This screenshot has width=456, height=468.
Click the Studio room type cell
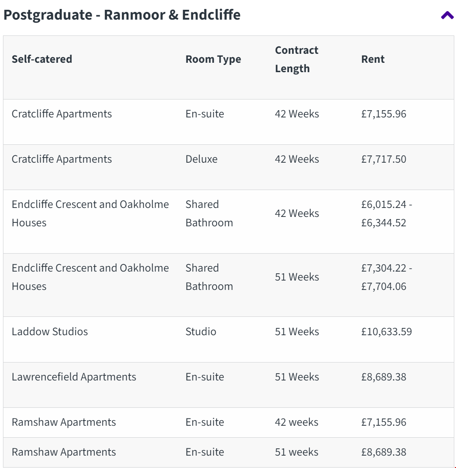click(200, 331)
